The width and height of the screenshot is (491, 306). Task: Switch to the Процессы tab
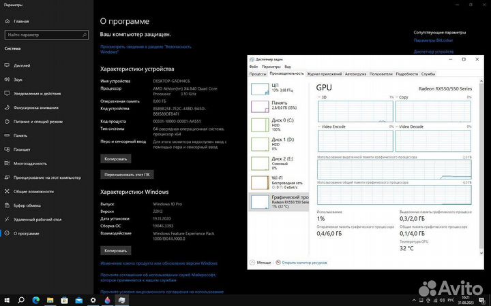pos(258,73)
